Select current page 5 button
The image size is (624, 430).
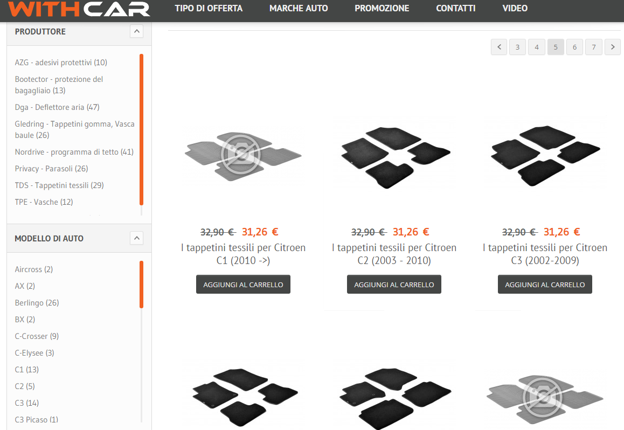coord(556,47)
